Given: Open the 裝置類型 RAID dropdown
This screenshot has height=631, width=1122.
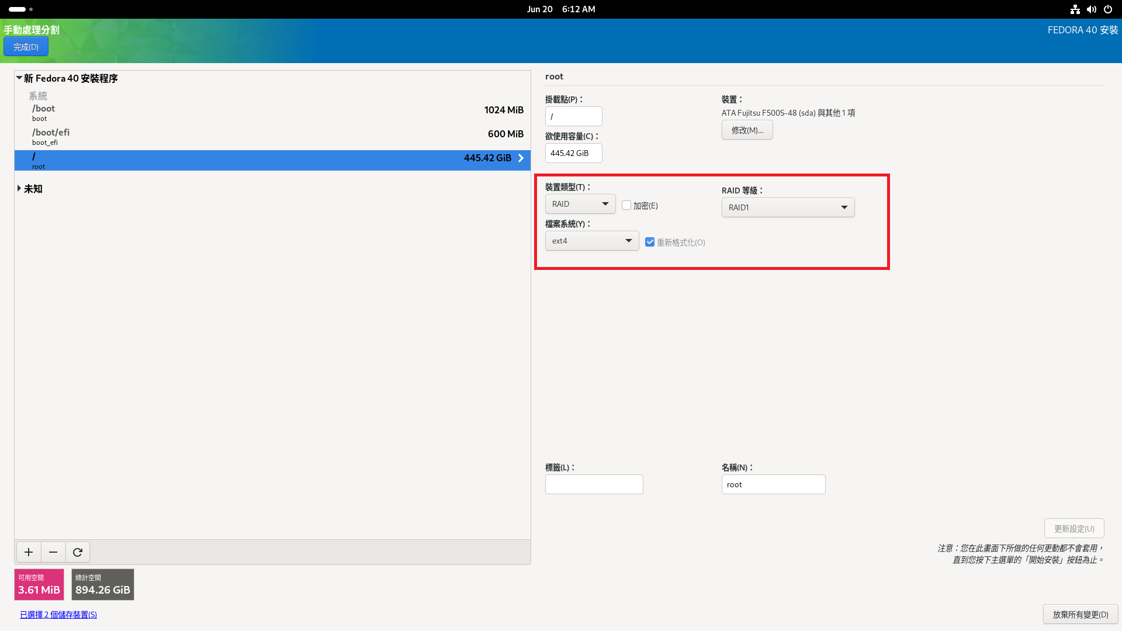Looking at the screenshot, I should (580, 204).
